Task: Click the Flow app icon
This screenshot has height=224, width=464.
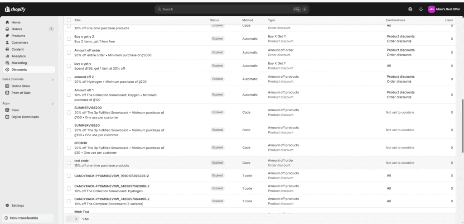Action: [x=7, y=110]
